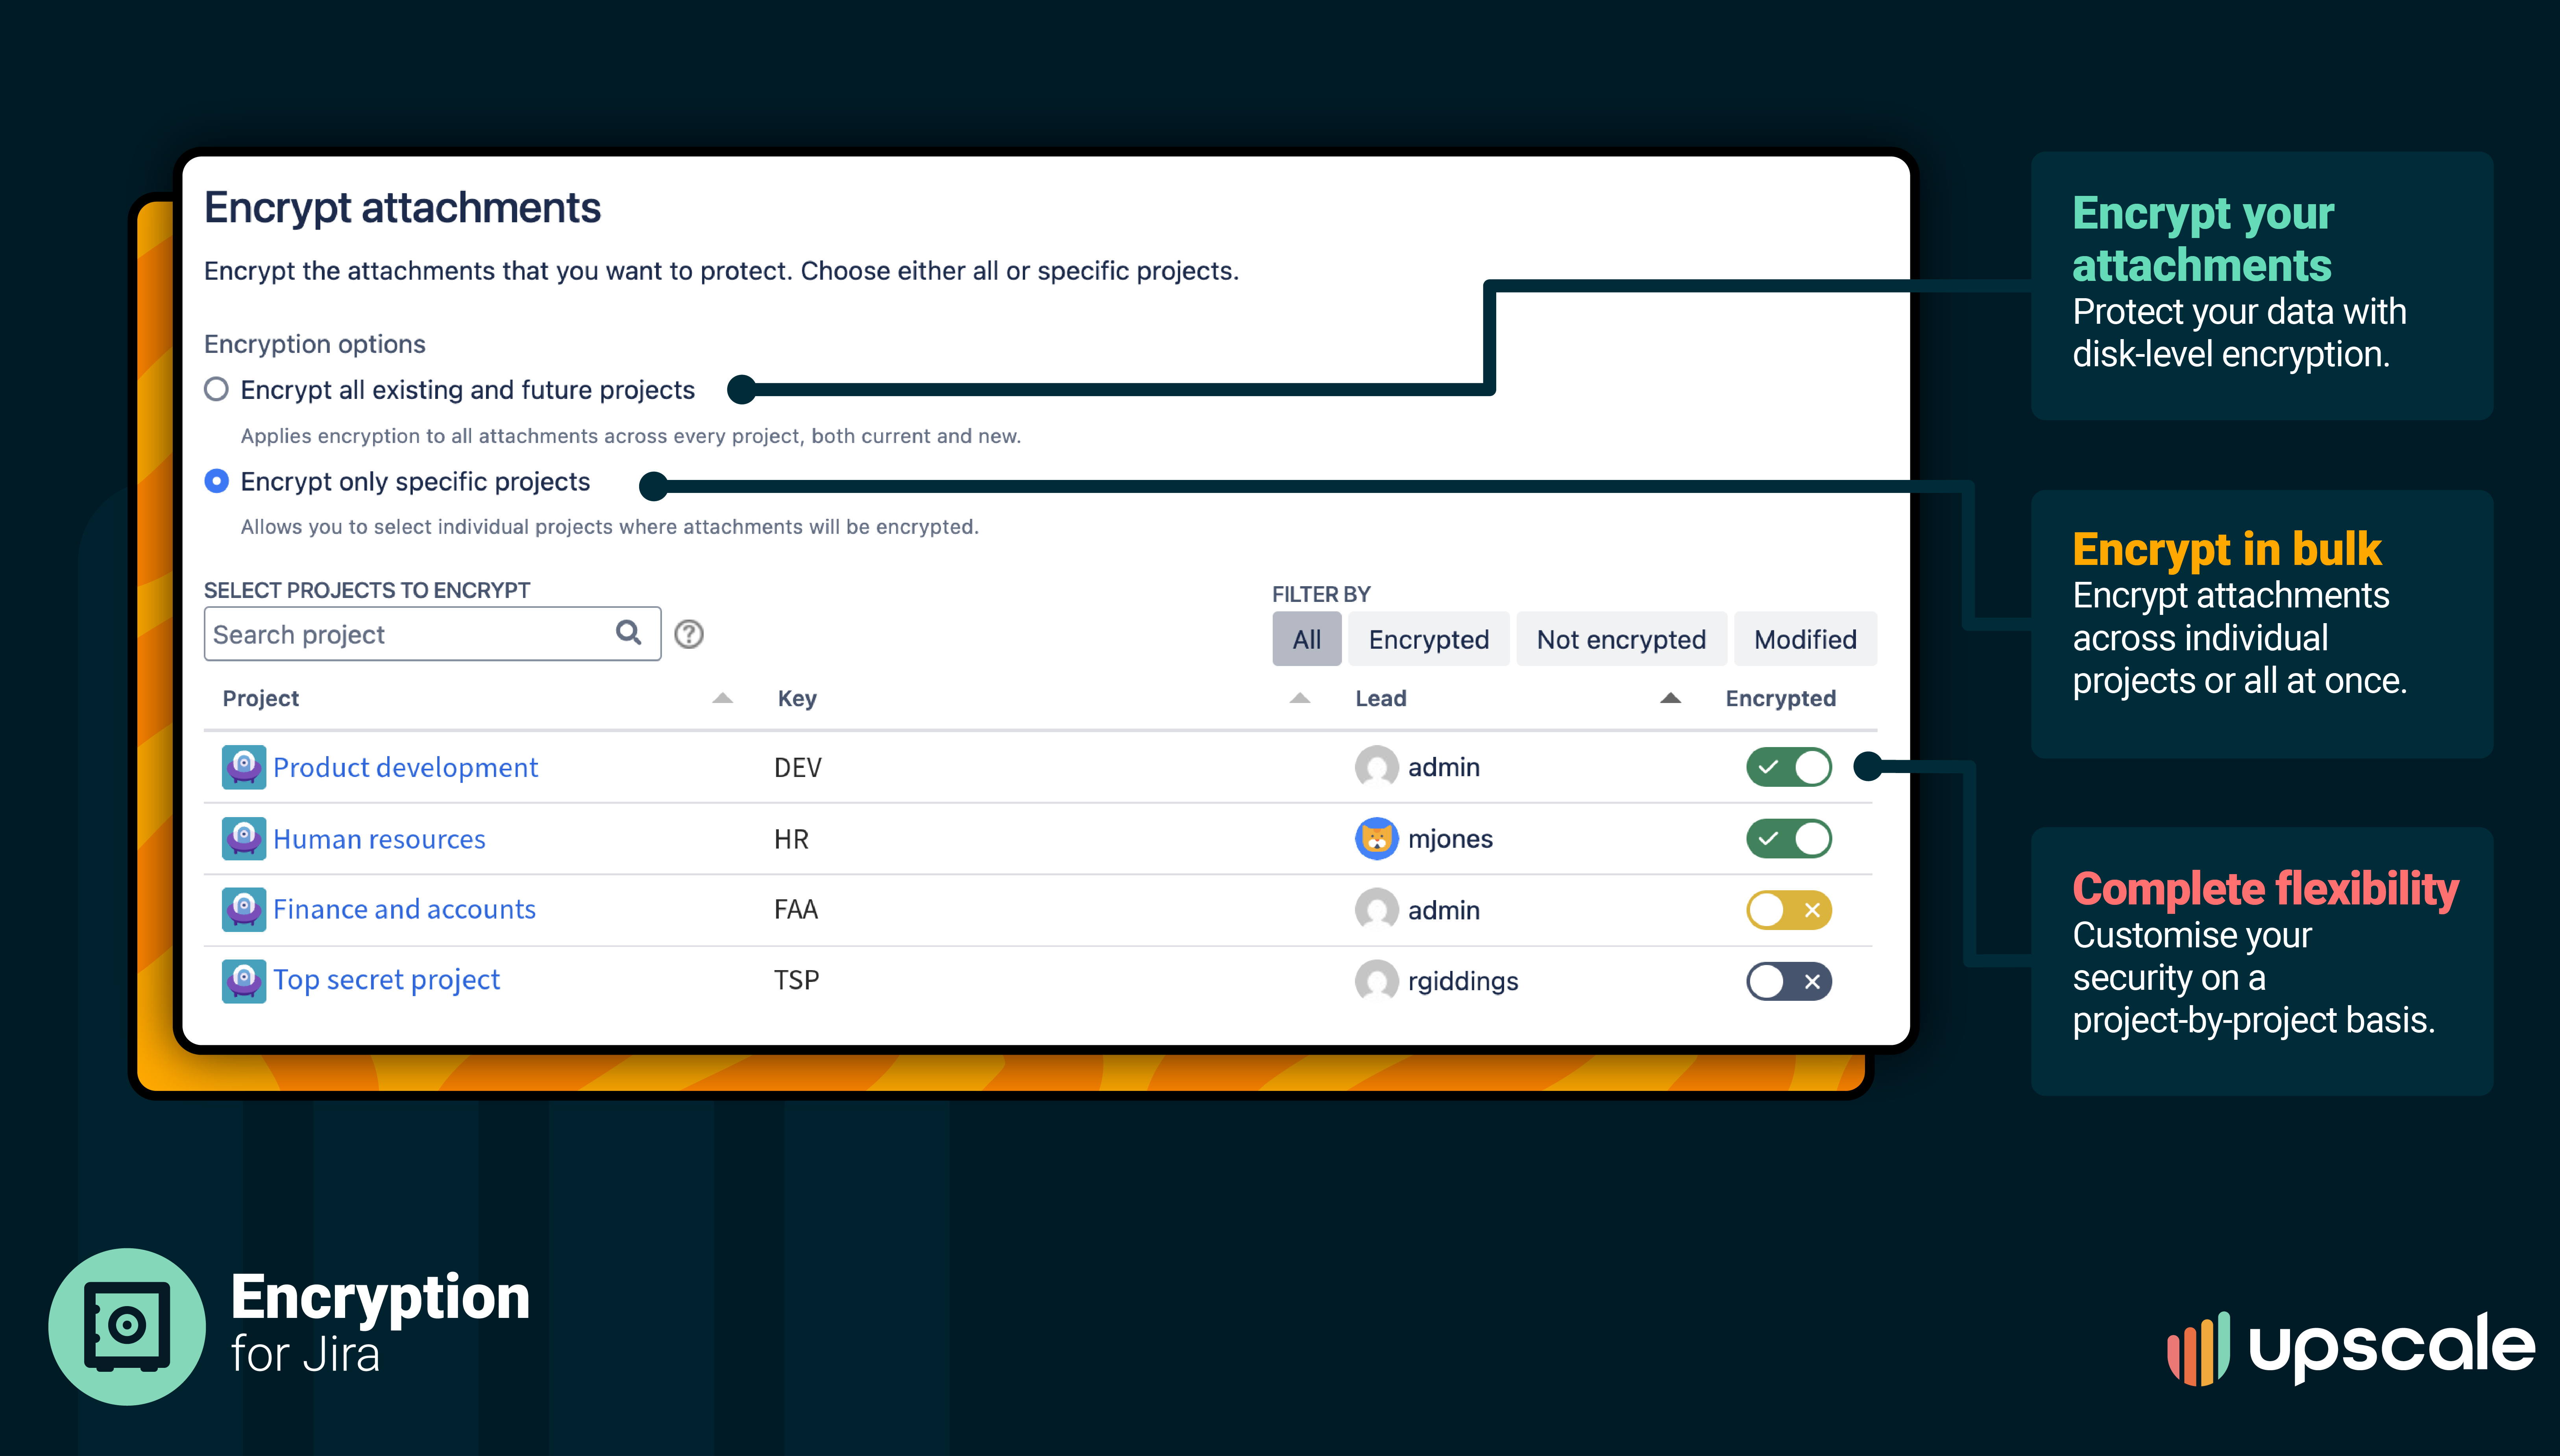2560x1456 pixels.
Task: Click the Search project input field
Action: tap(410, 634)
